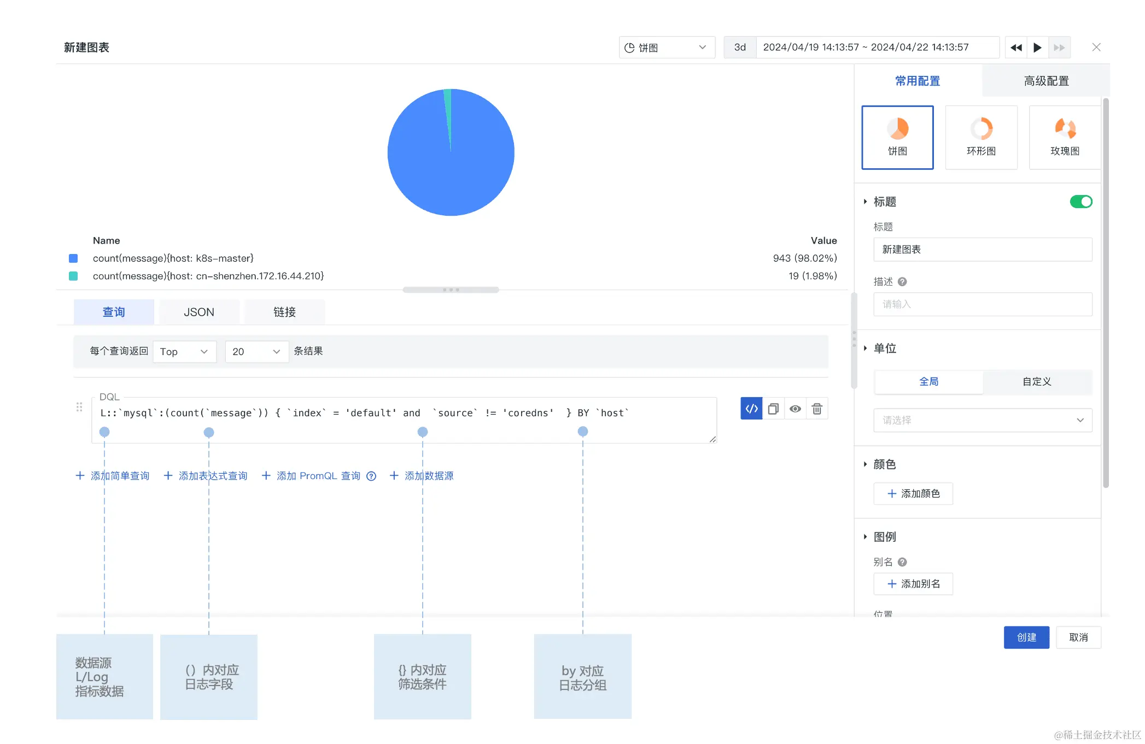Click the help icon beside 描述

902,282
